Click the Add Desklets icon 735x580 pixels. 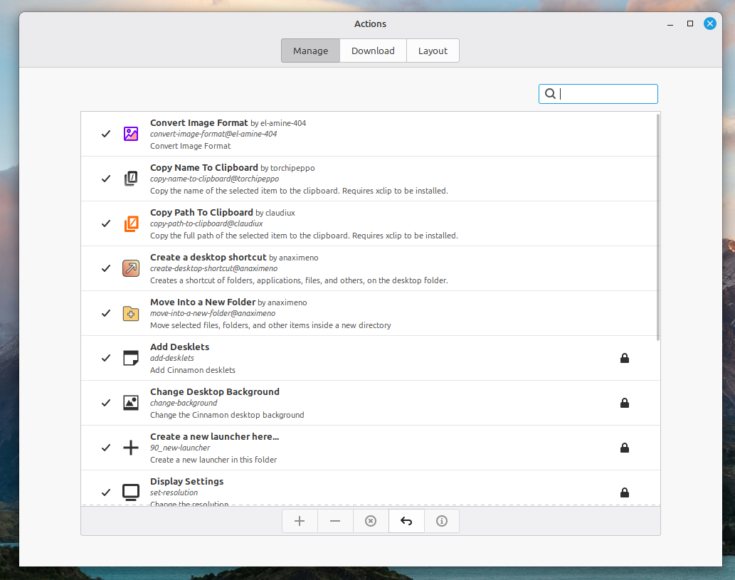(130, 358)
